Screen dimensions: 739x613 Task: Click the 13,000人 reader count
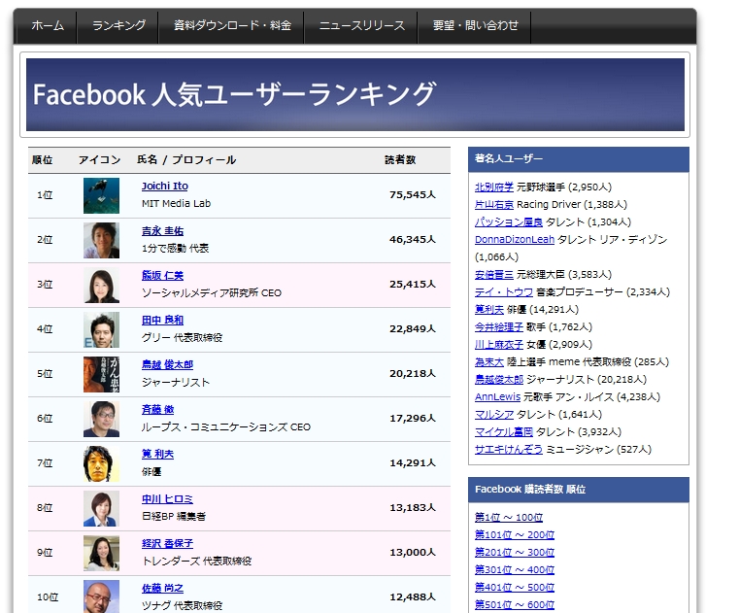pos(413,552)
